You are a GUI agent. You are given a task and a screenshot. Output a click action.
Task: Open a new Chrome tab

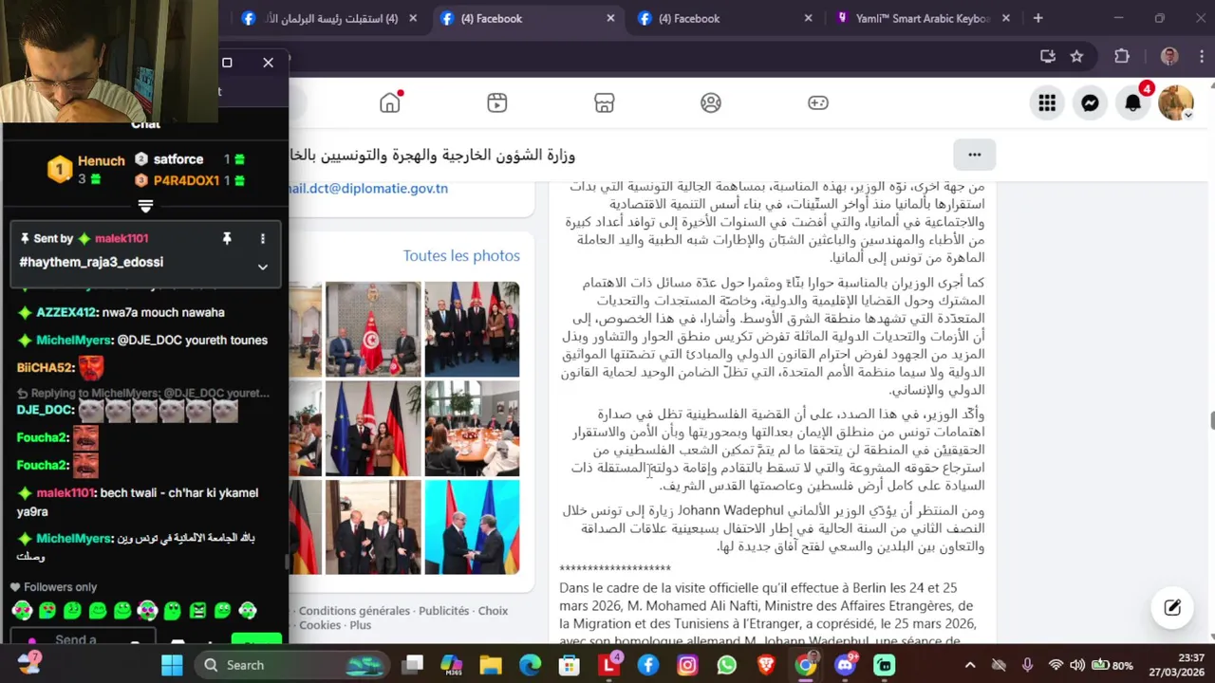(x=1037, y=18)
